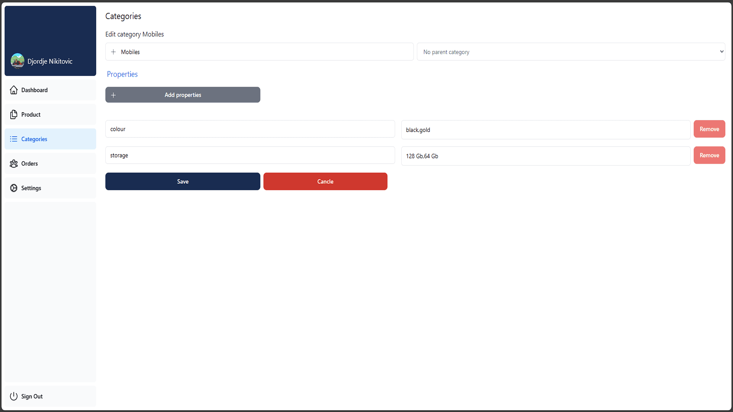The height and width of the screenshot is (412, 733).
Task: Click the Dashboard icon in sidebar
Action: point(14,90)
